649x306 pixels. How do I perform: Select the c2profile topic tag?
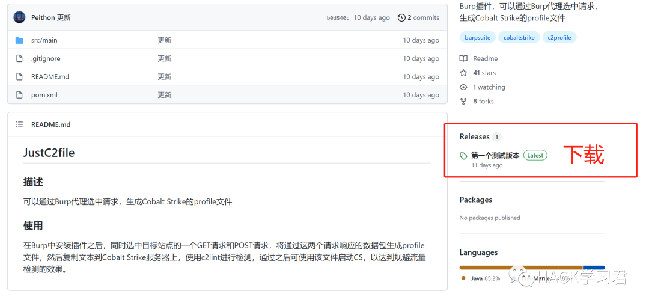[559, 38]
